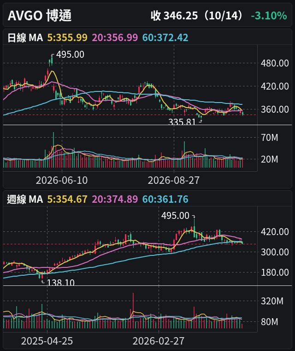Click the AVGO 博通 stock title
This screenshot has width=295, height=351.
pyautogui.click(x=40, y=16)
